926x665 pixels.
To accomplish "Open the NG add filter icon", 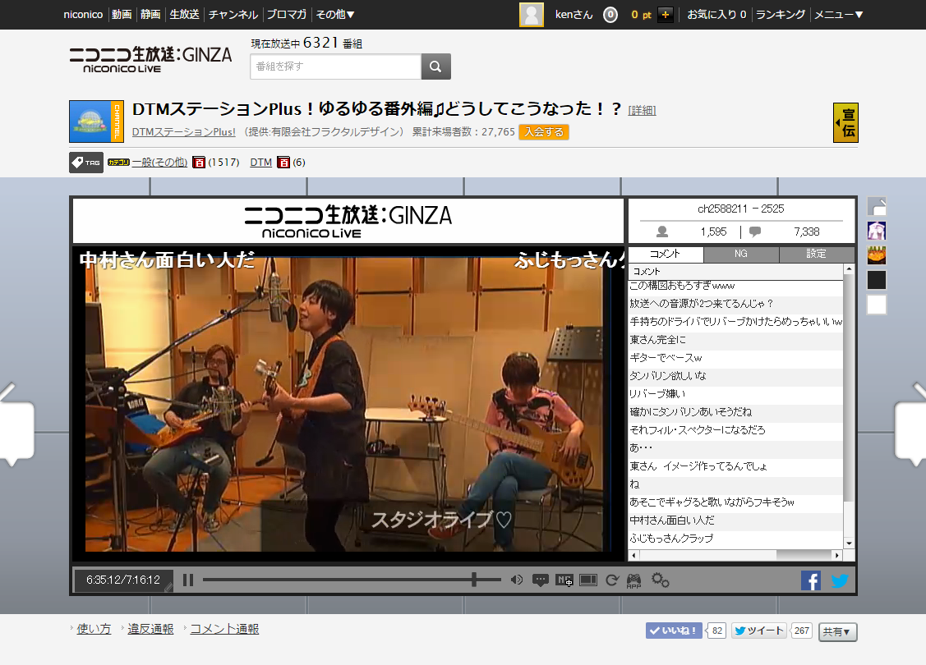I will (564, 580).
